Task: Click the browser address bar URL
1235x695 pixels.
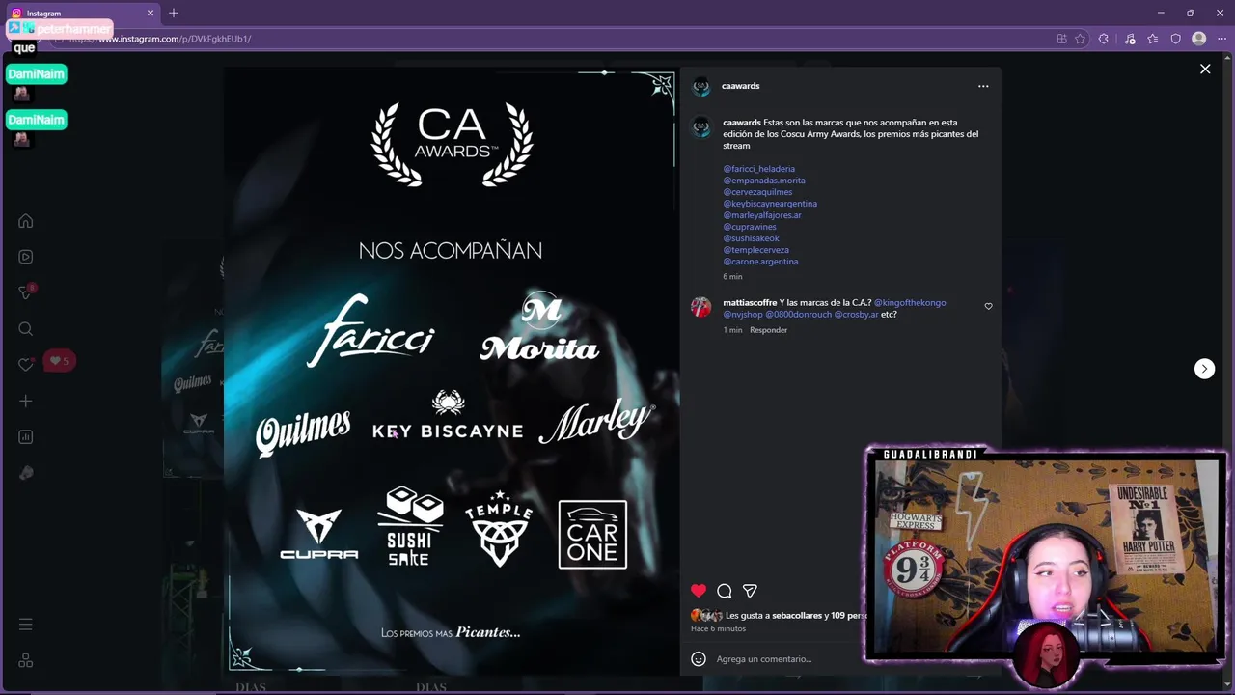Action: coord(160,39)
